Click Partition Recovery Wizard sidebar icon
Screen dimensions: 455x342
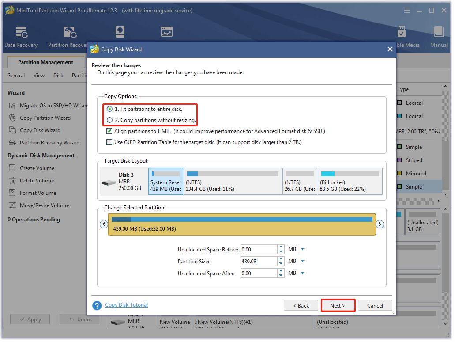coord(12,143)
